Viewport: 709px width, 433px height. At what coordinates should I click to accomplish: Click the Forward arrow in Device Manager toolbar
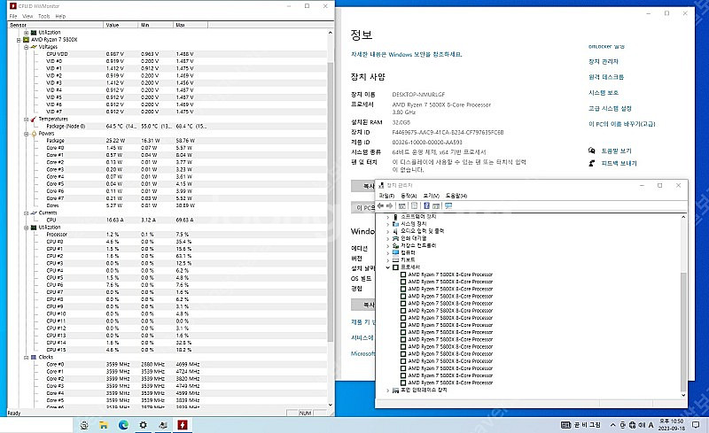pos(389,205)
